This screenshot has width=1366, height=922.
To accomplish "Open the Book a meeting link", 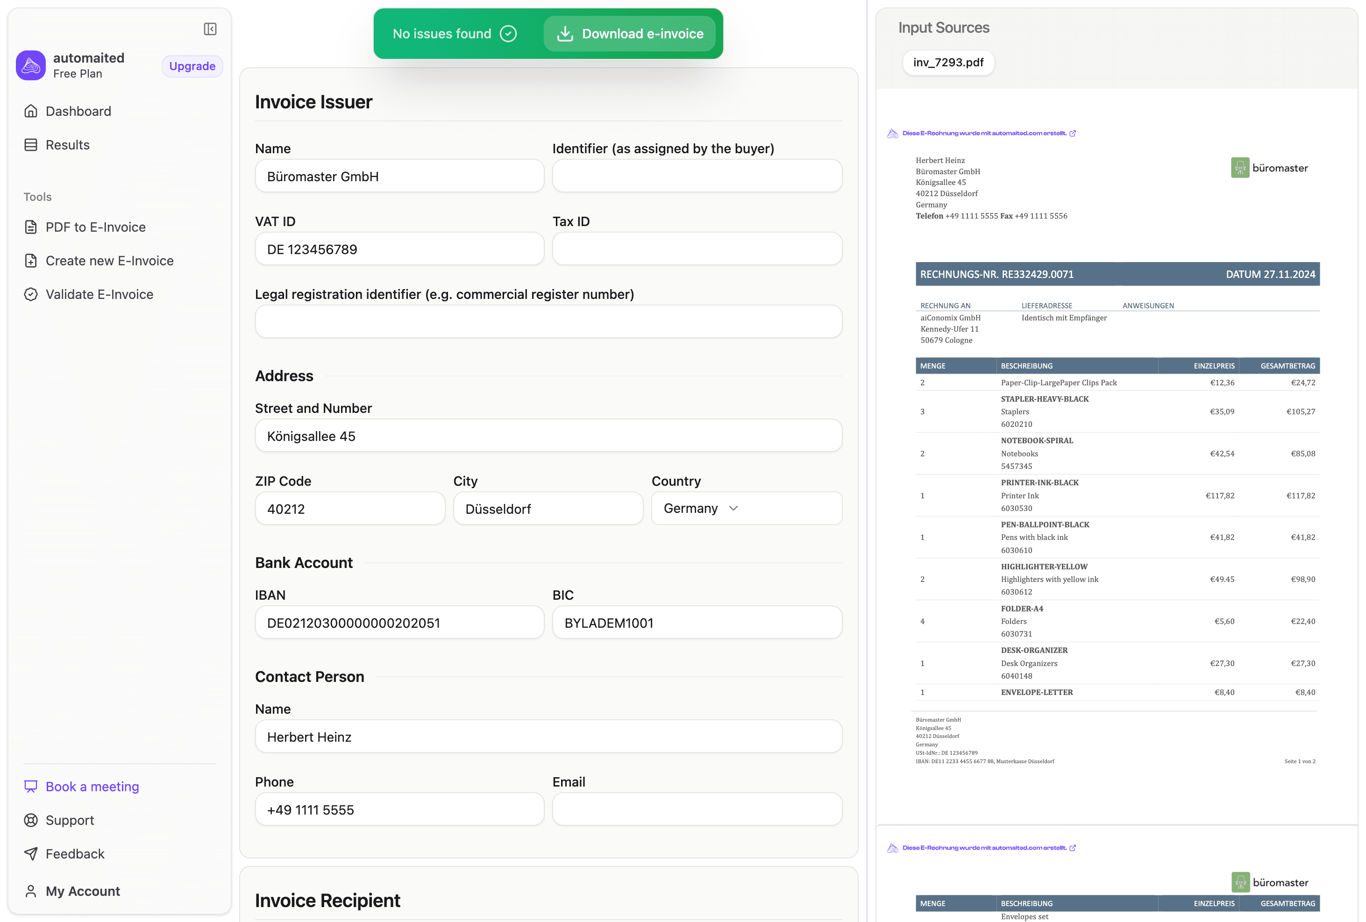I will (92, 786).
